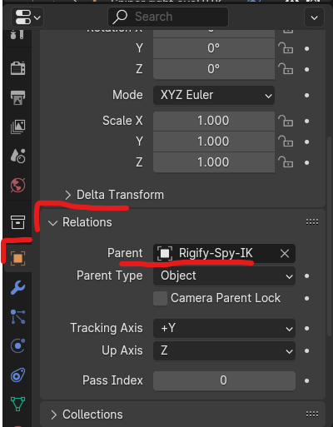Click the properties panel scrollbar
This screenshot has width=333, height=427.
click(x=330, y=236)
